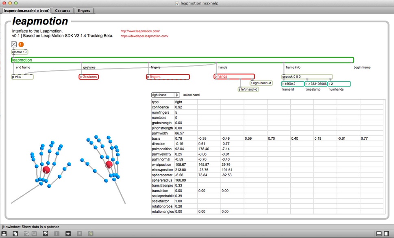Click the timestamp number box -1383103006
This screenshot has height=238, width=394.
[316, 84]
